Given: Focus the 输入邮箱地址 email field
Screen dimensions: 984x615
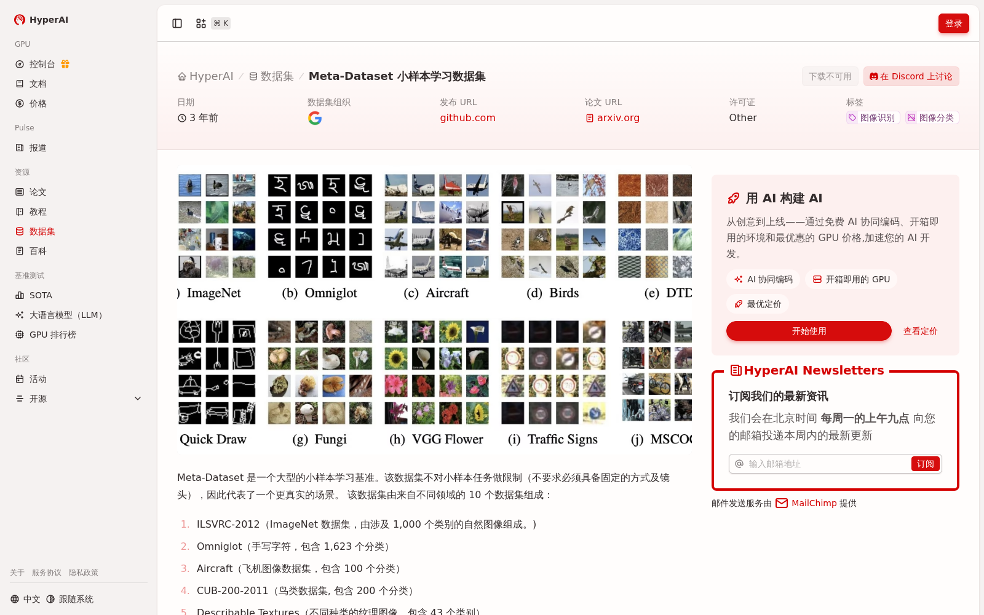Looking at the screenshot, I should click(827, 464).
